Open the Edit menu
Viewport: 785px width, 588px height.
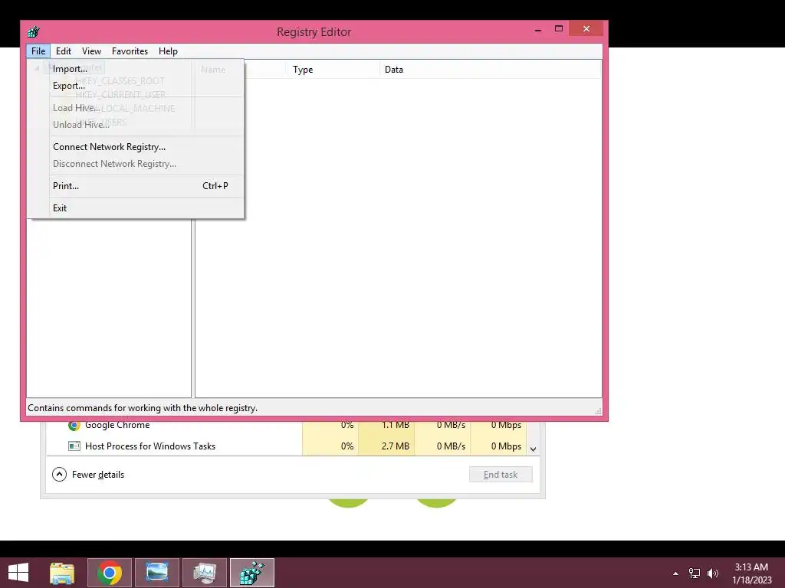pos(64,51)
